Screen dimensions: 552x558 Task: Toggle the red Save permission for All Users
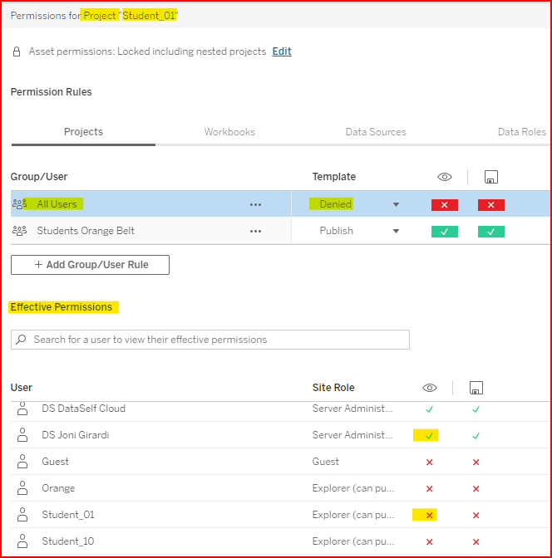tap(490, 204)
